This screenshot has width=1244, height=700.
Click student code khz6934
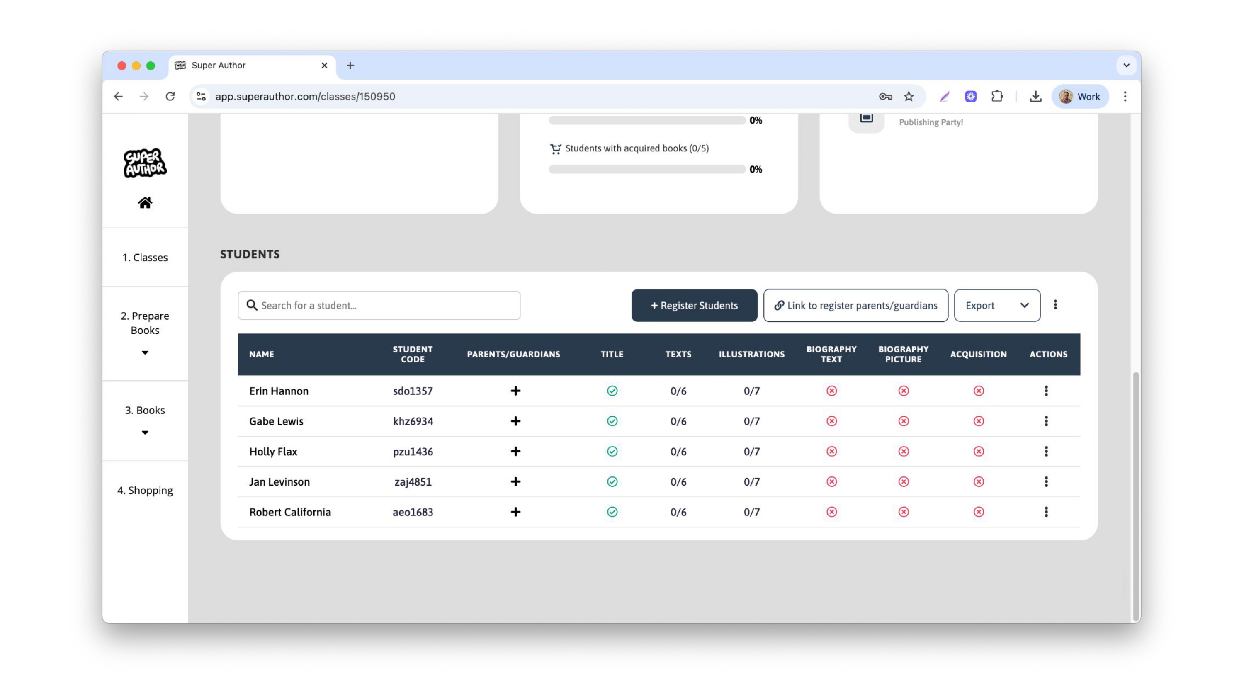click(413, 421)
